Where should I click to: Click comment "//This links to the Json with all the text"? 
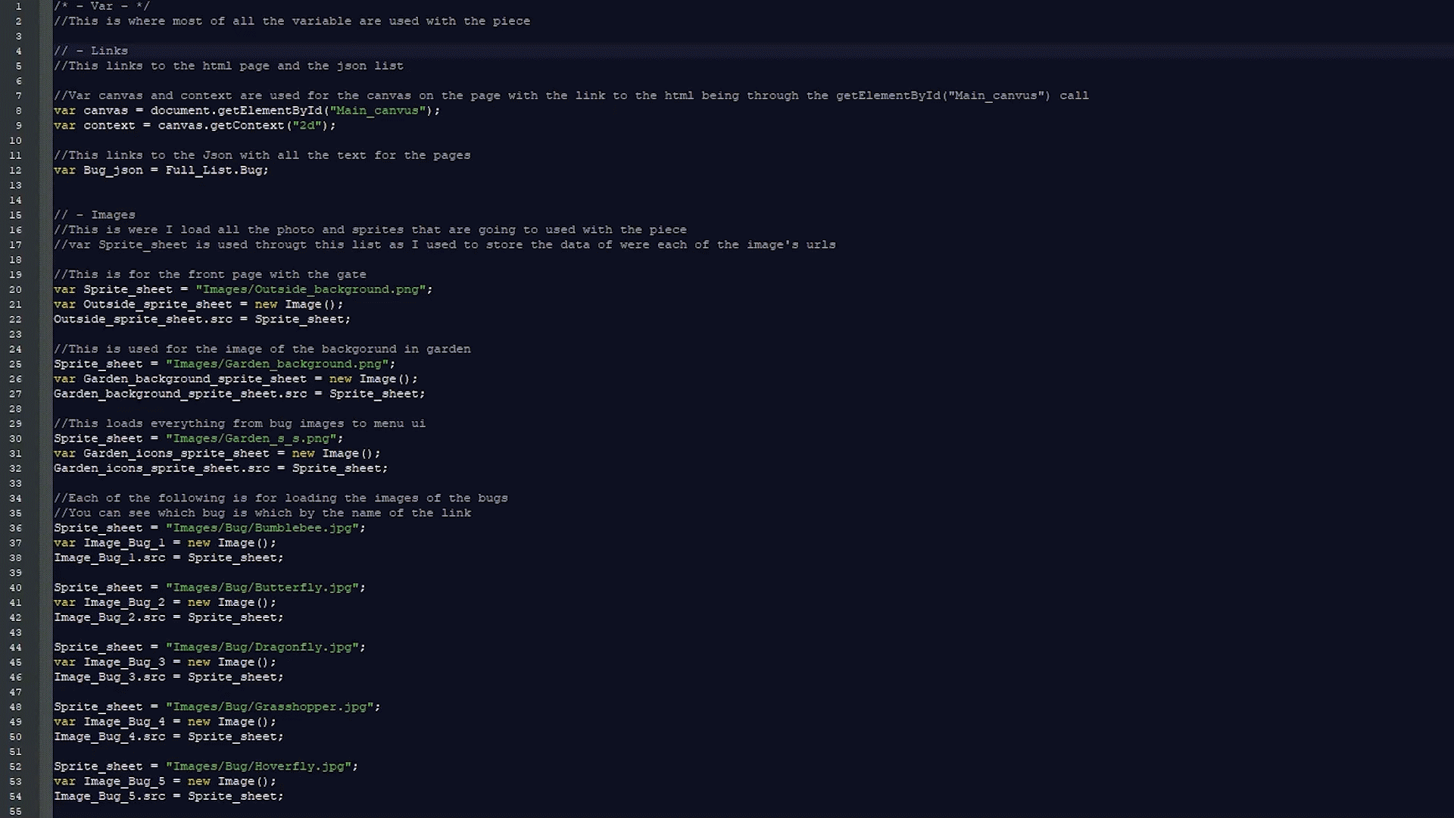(x=262, y=155)
